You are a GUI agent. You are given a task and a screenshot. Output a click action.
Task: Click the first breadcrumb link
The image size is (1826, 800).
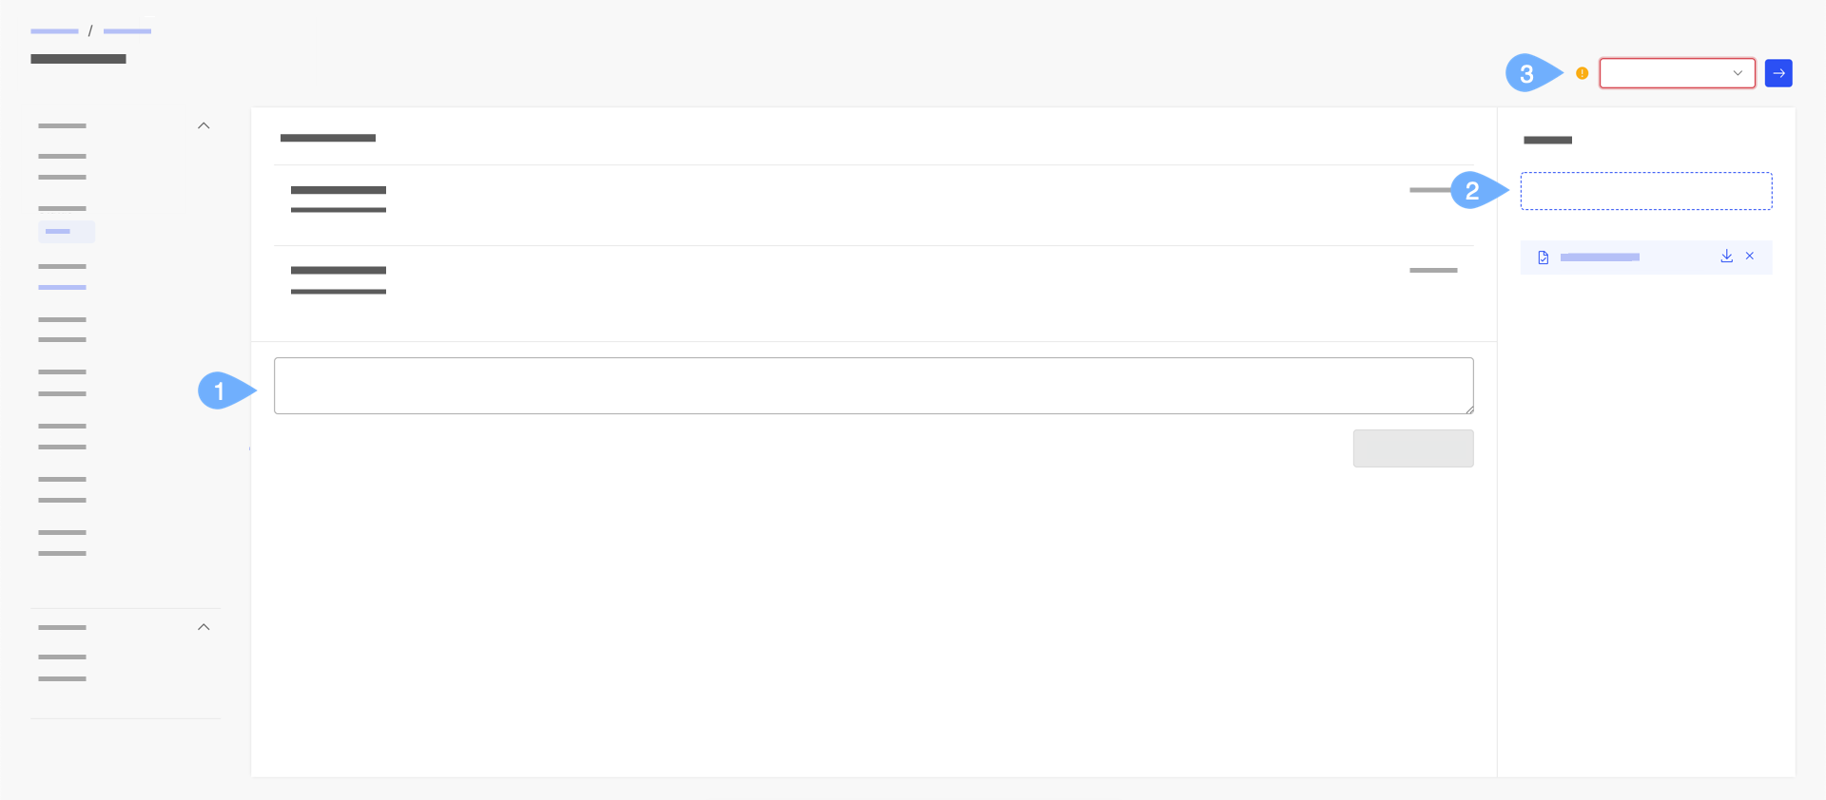(x=54, y=31)
